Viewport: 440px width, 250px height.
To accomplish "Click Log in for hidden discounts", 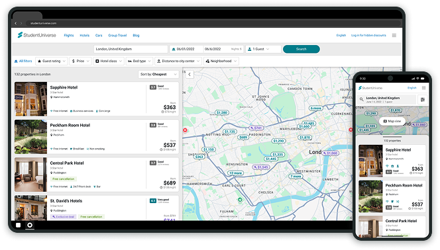I will click(368, 35).
